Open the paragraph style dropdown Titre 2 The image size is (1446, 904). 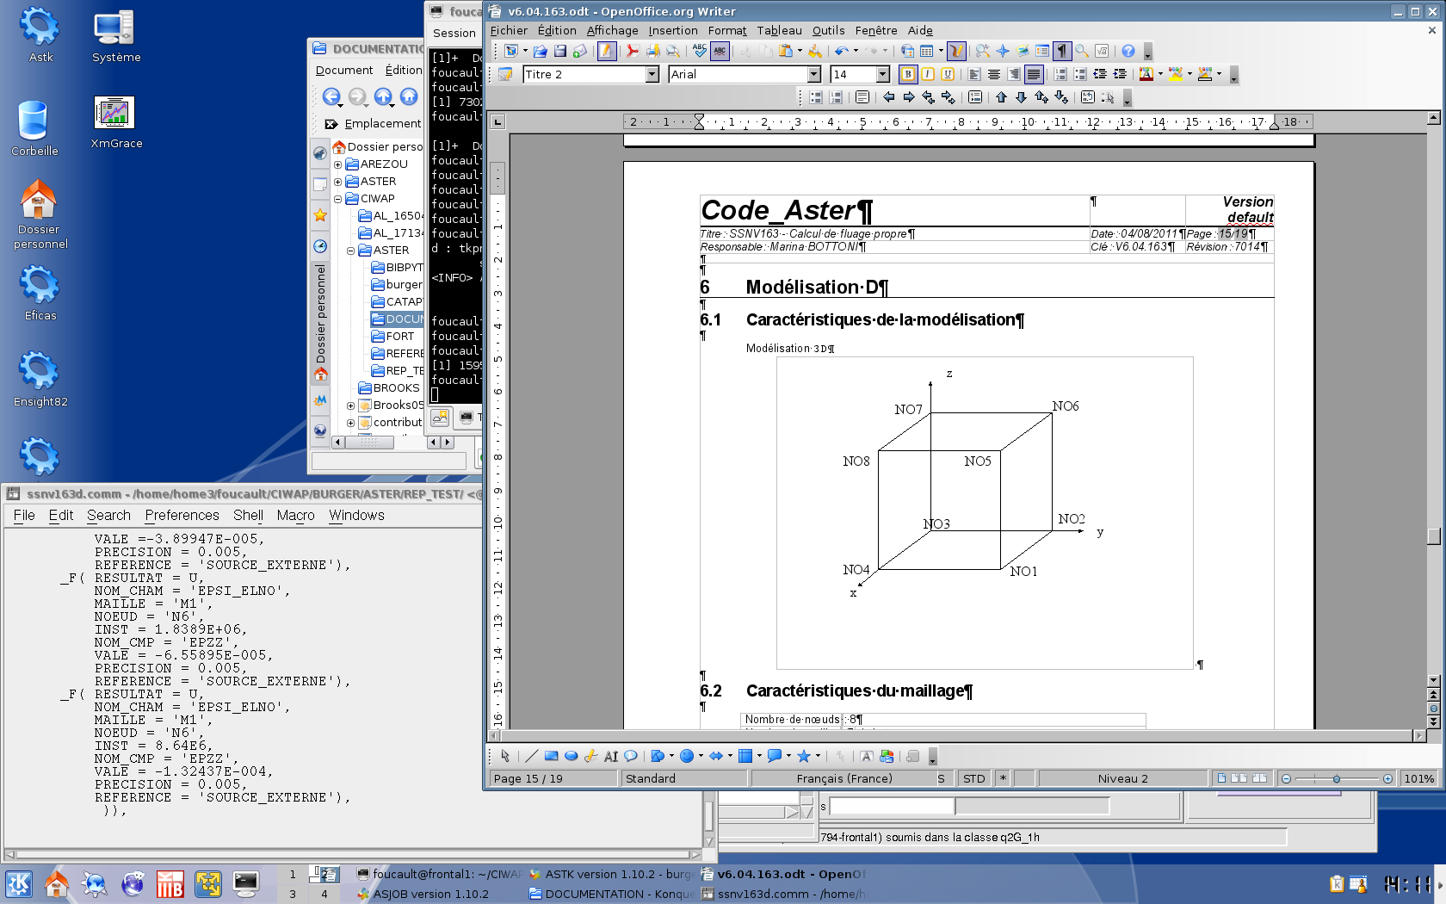[652, 75]
